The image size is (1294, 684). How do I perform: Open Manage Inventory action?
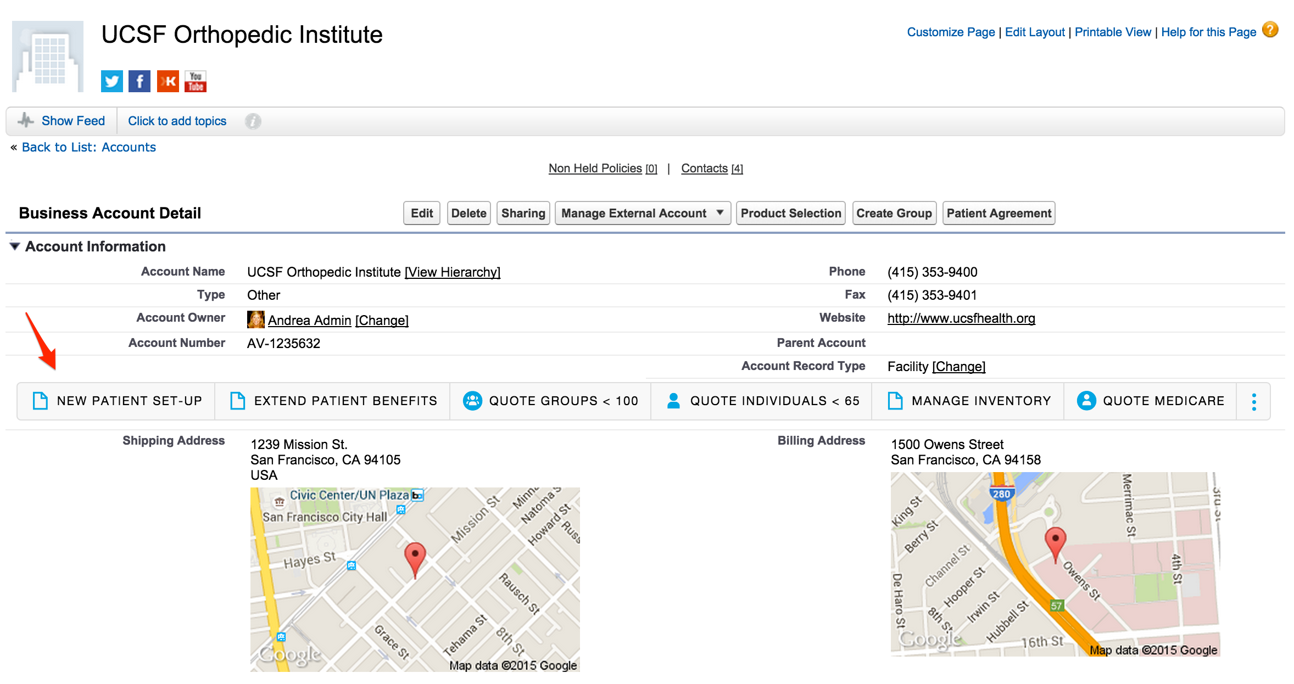pos(968,401)
